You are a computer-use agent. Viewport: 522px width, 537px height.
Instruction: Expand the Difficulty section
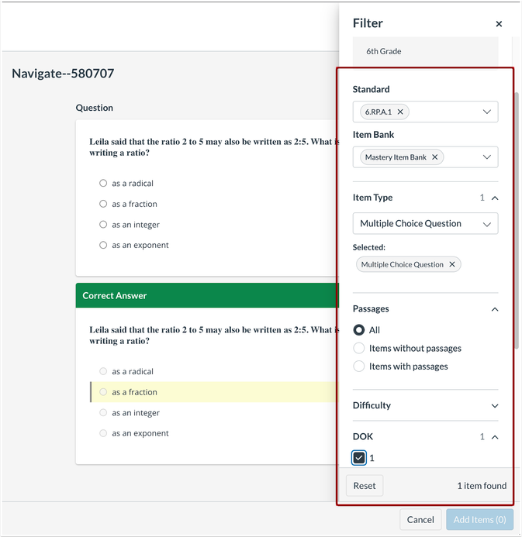495,405
